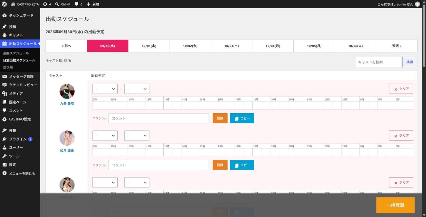Go to previous week with « 前へ
Image resolution: width=426 pixels, height=217 pixels.
66,46
